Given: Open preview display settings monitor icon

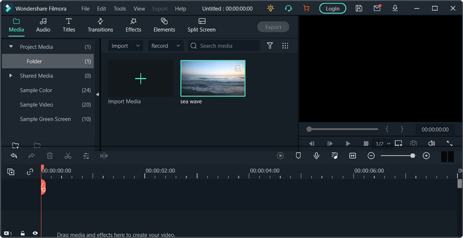Looking at the screenshot, I should click(398, 143).
